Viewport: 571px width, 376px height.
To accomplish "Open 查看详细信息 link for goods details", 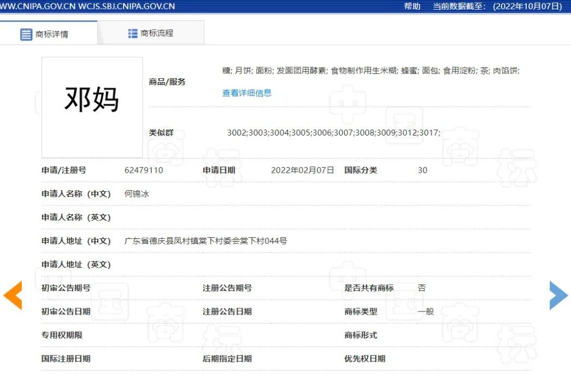I will click(247, 93).
